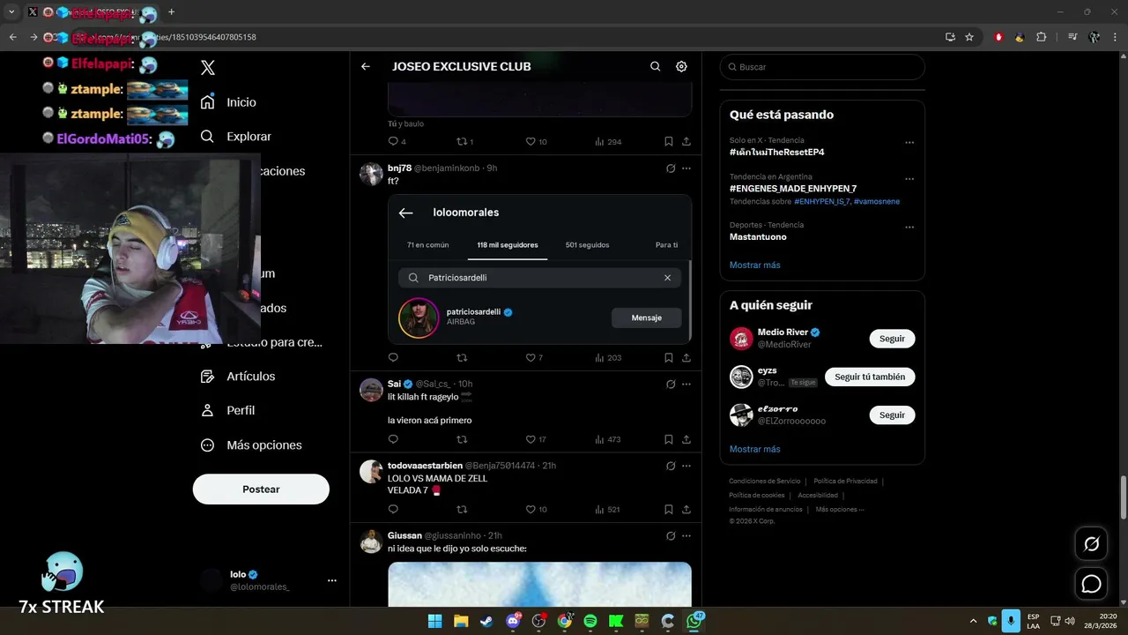Screen dimensions: 1128x635
Task: Open Chrome extensions puzzle icon
Action: (x=1042, y=37)
